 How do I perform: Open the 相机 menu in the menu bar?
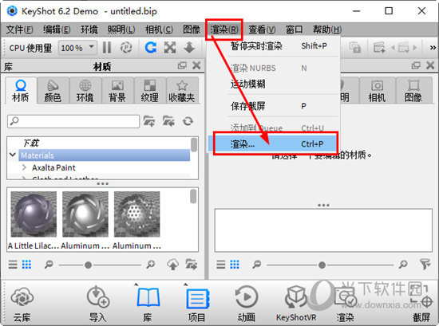point(159,29)
